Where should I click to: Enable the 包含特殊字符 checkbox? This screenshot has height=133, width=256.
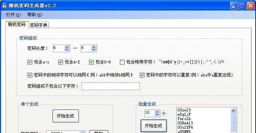[122, 62]
